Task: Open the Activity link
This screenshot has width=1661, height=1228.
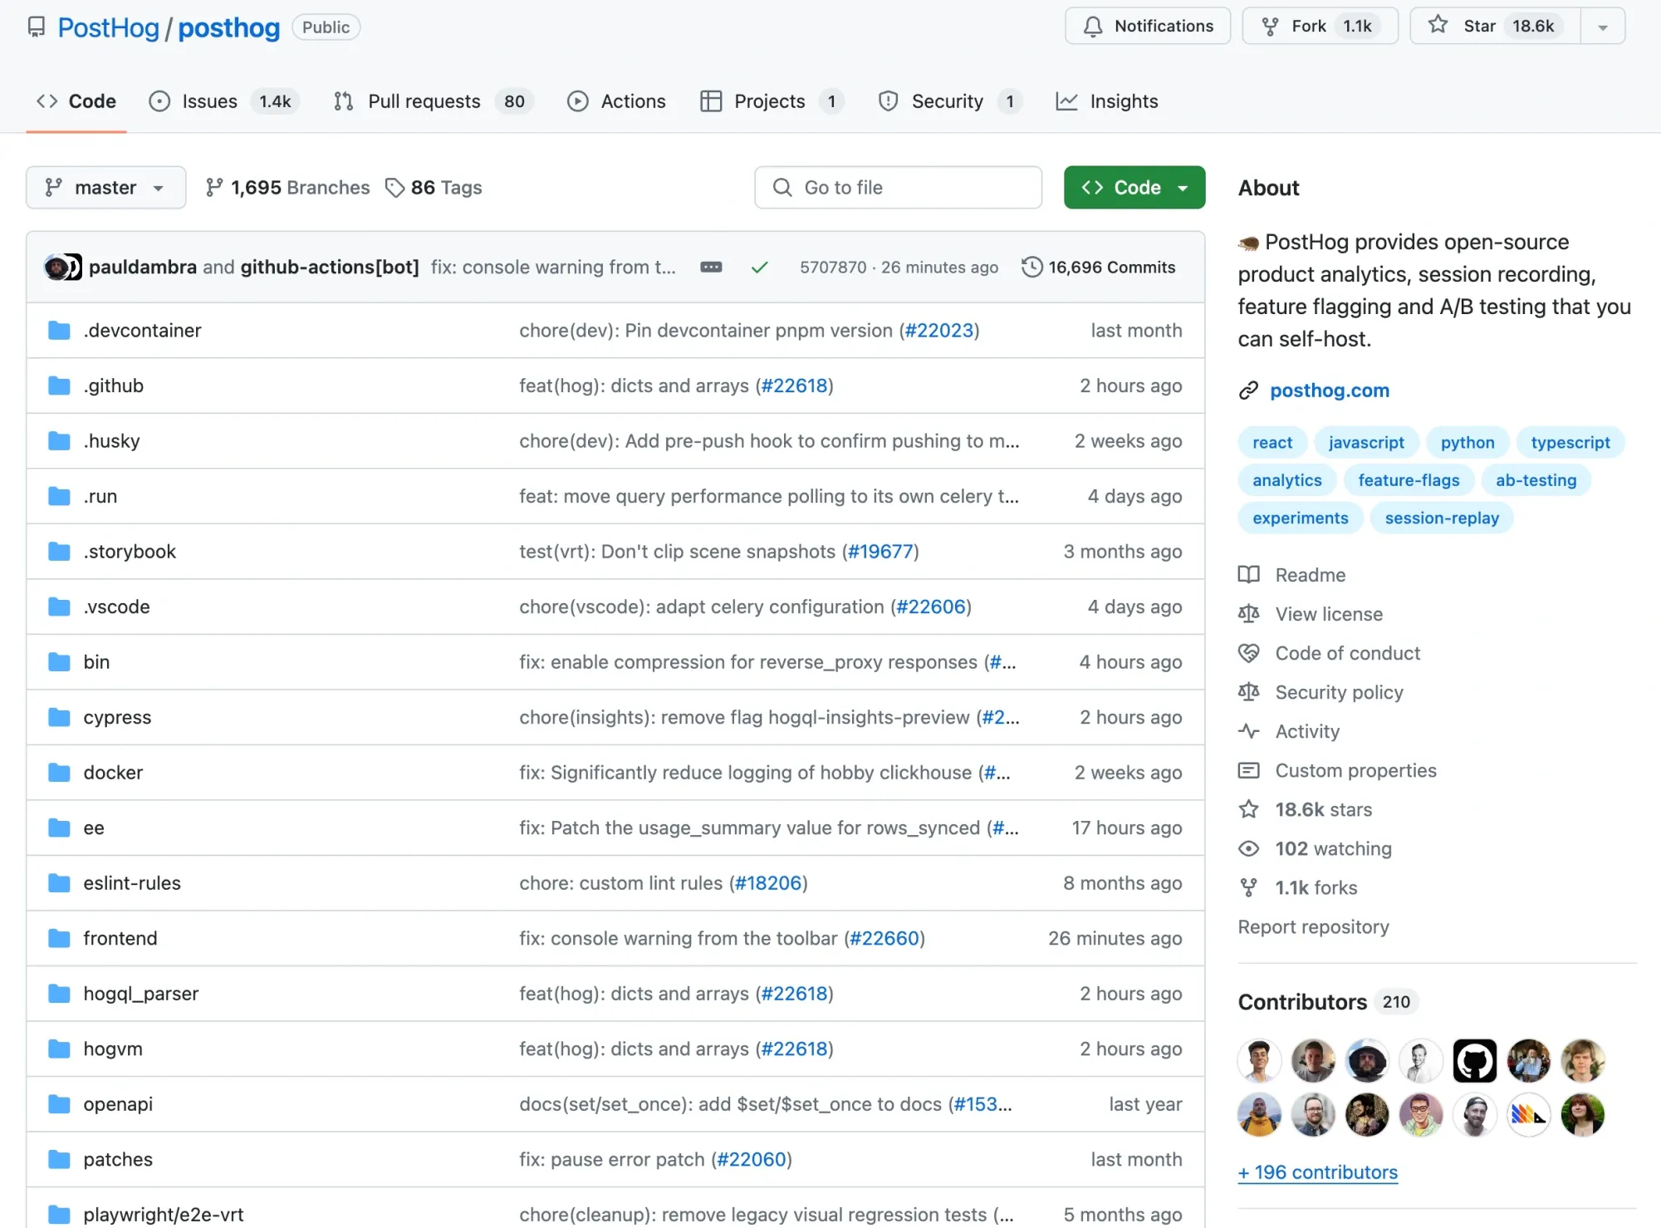Action: 1307,731
